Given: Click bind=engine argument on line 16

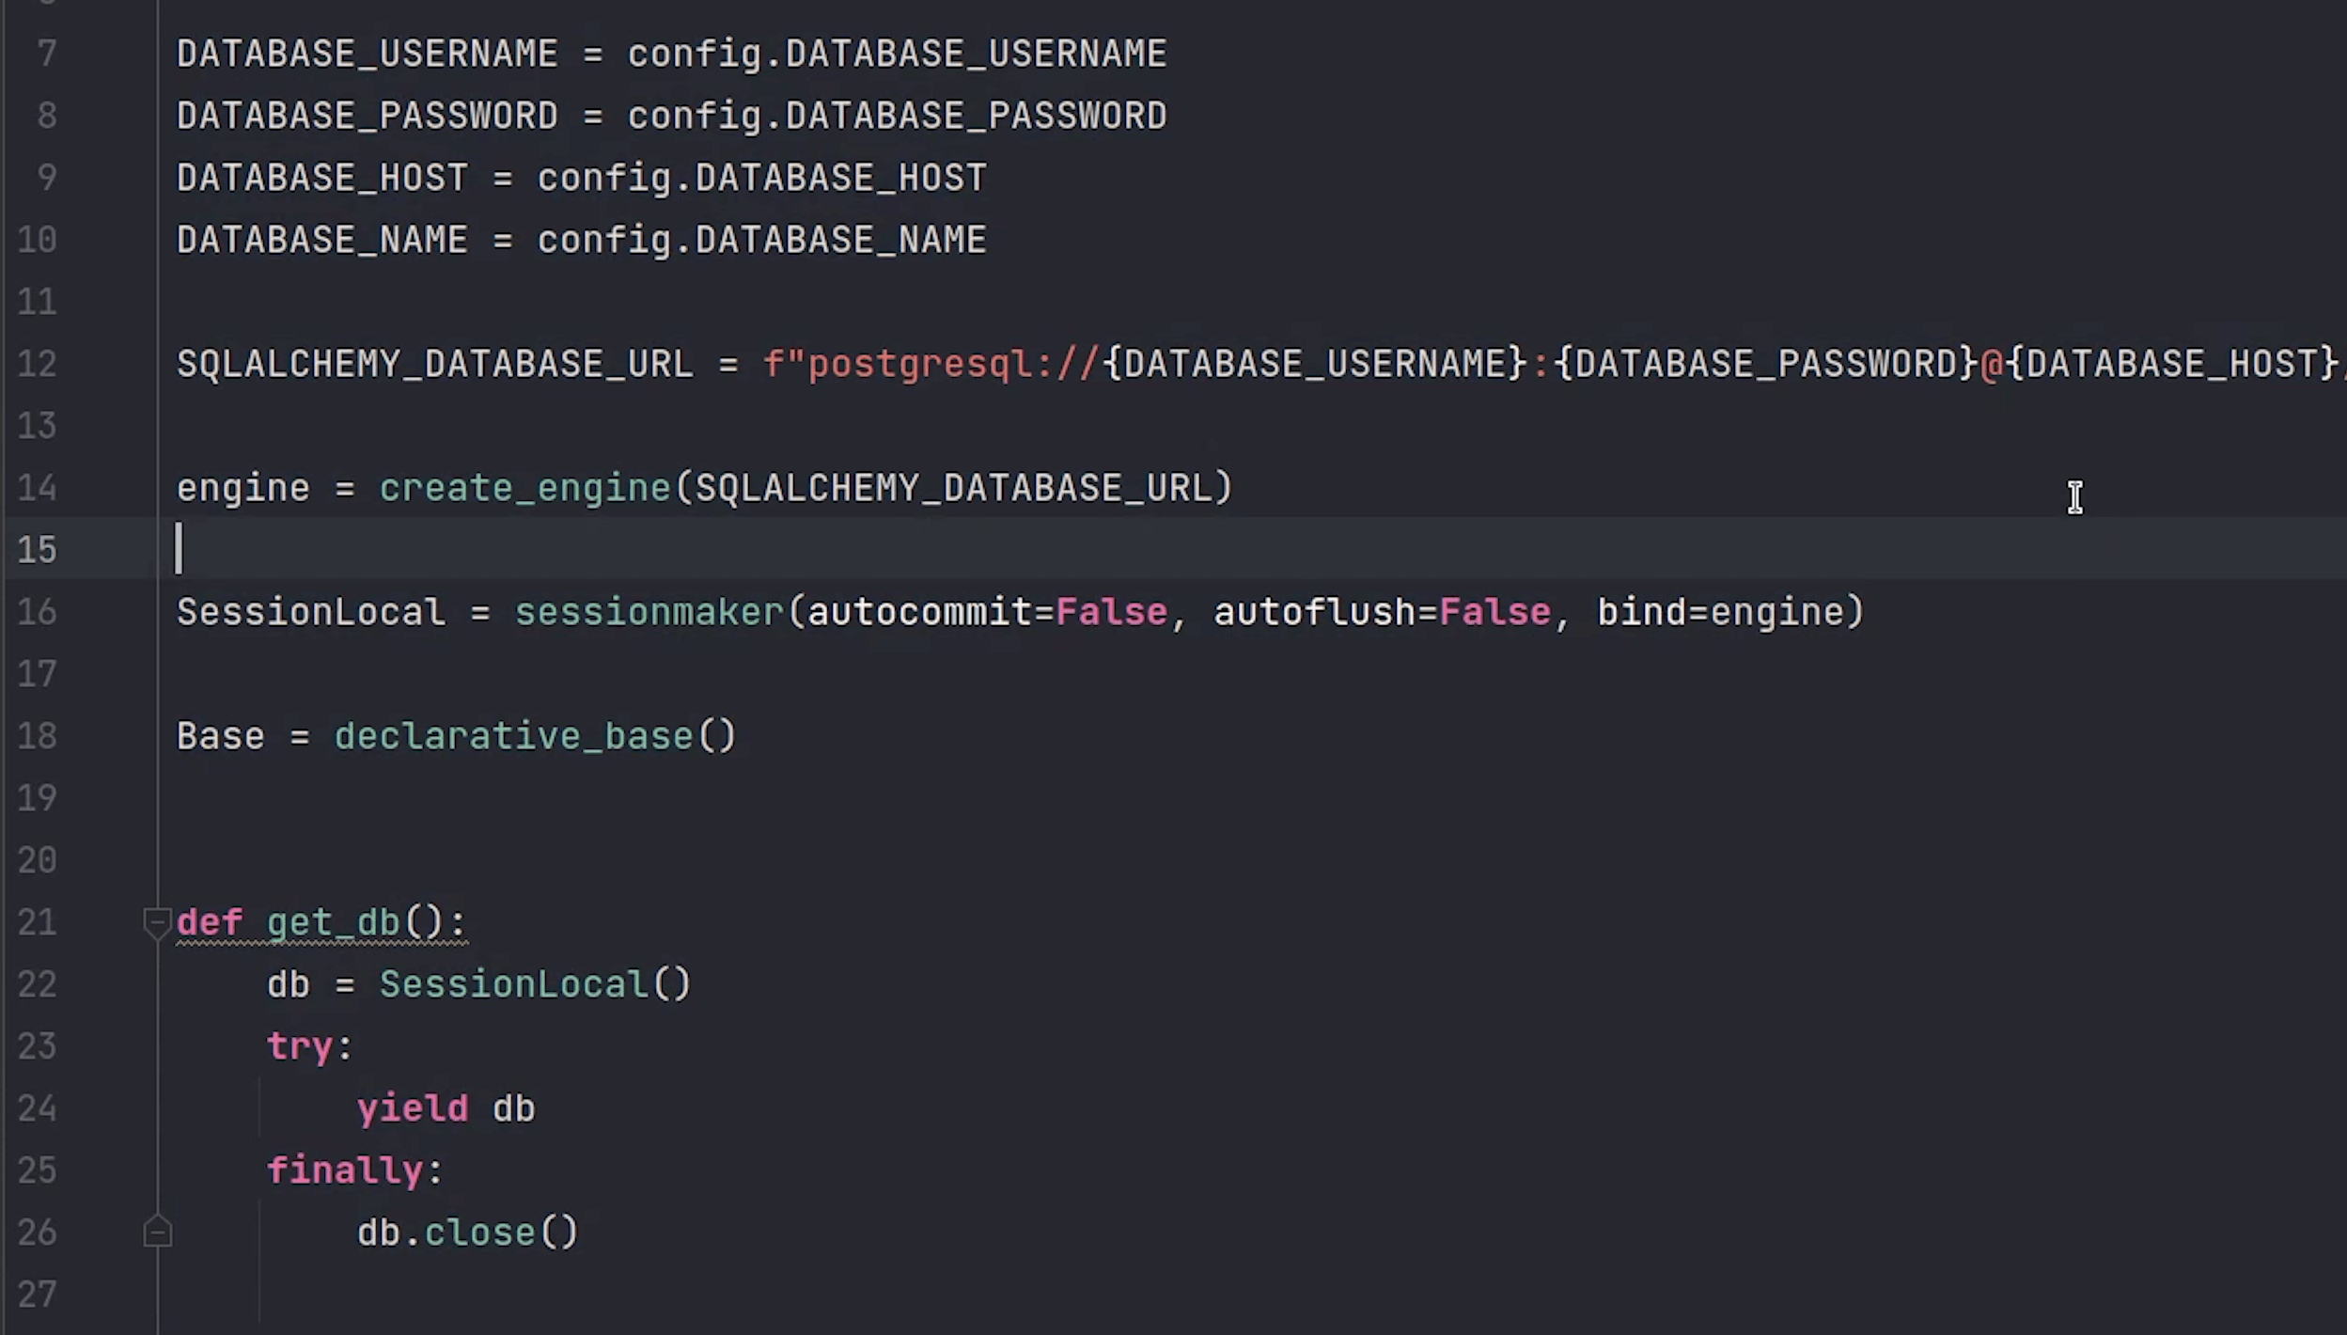Looking at the screenshot, I should tap(1720, 612).
